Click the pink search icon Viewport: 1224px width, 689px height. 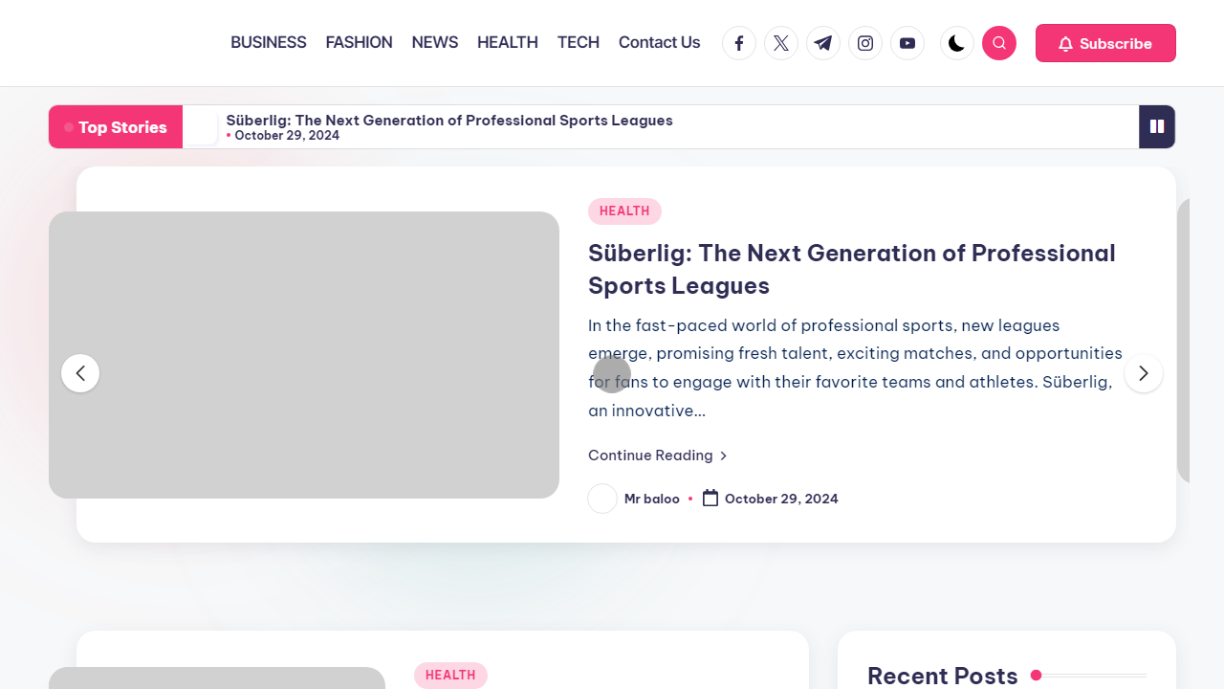999,43
